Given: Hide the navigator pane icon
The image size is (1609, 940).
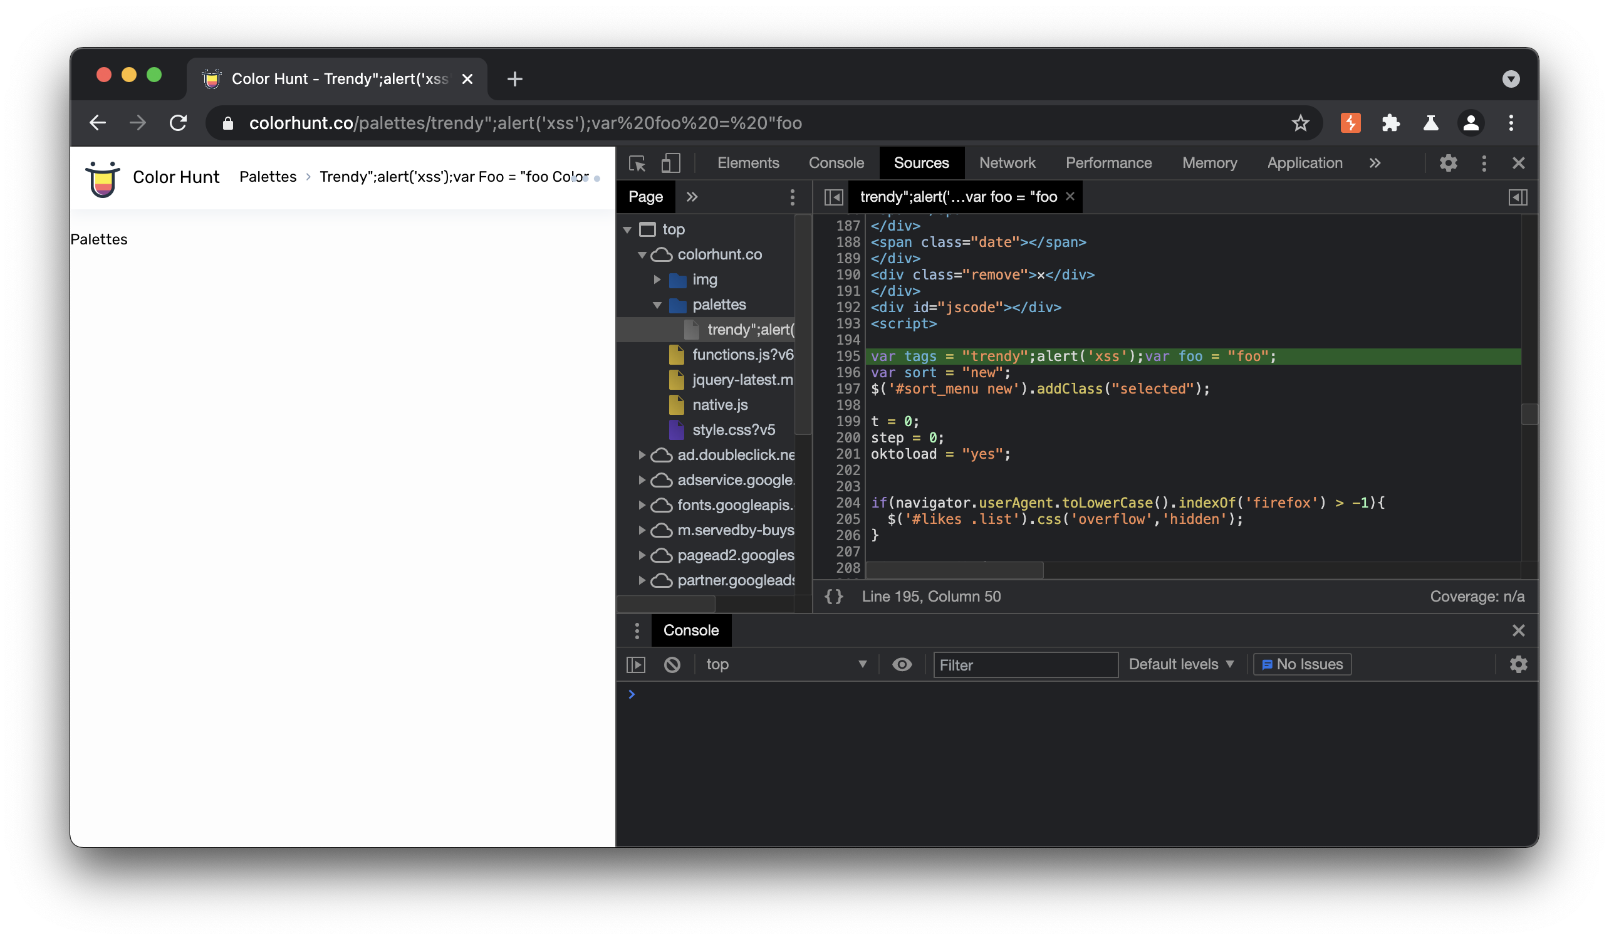Looking at the screenshot, I should click(833, 197).
